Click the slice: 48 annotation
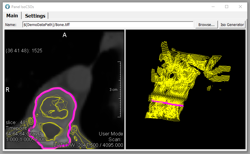 pos(16,123)
